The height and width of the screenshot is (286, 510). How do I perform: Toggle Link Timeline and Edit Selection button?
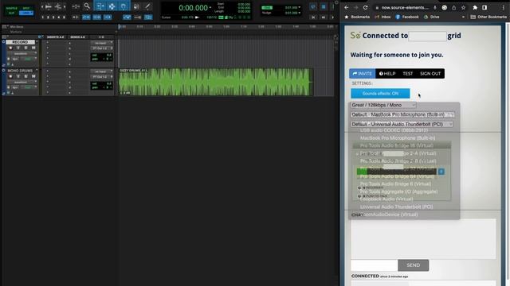[86, 17]
